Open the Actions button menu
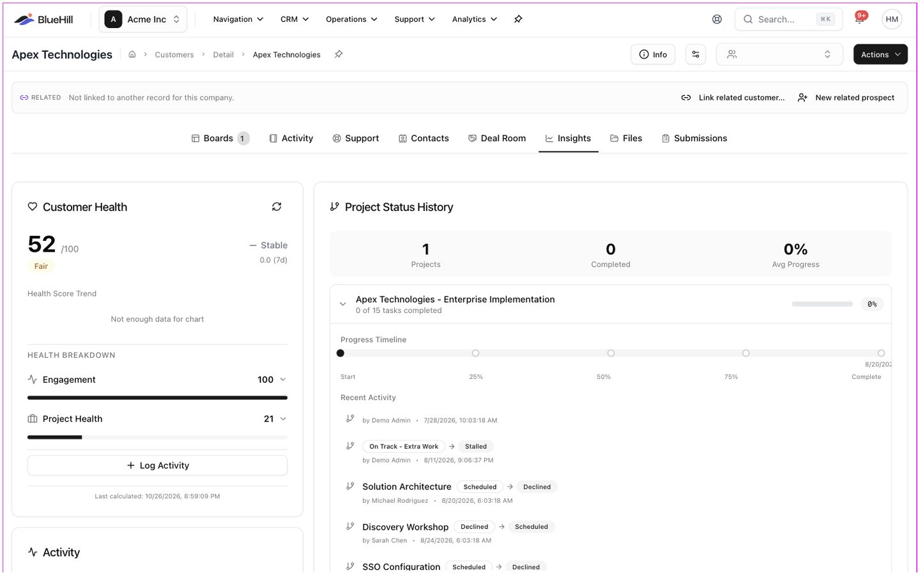 (x=880, y=54)
